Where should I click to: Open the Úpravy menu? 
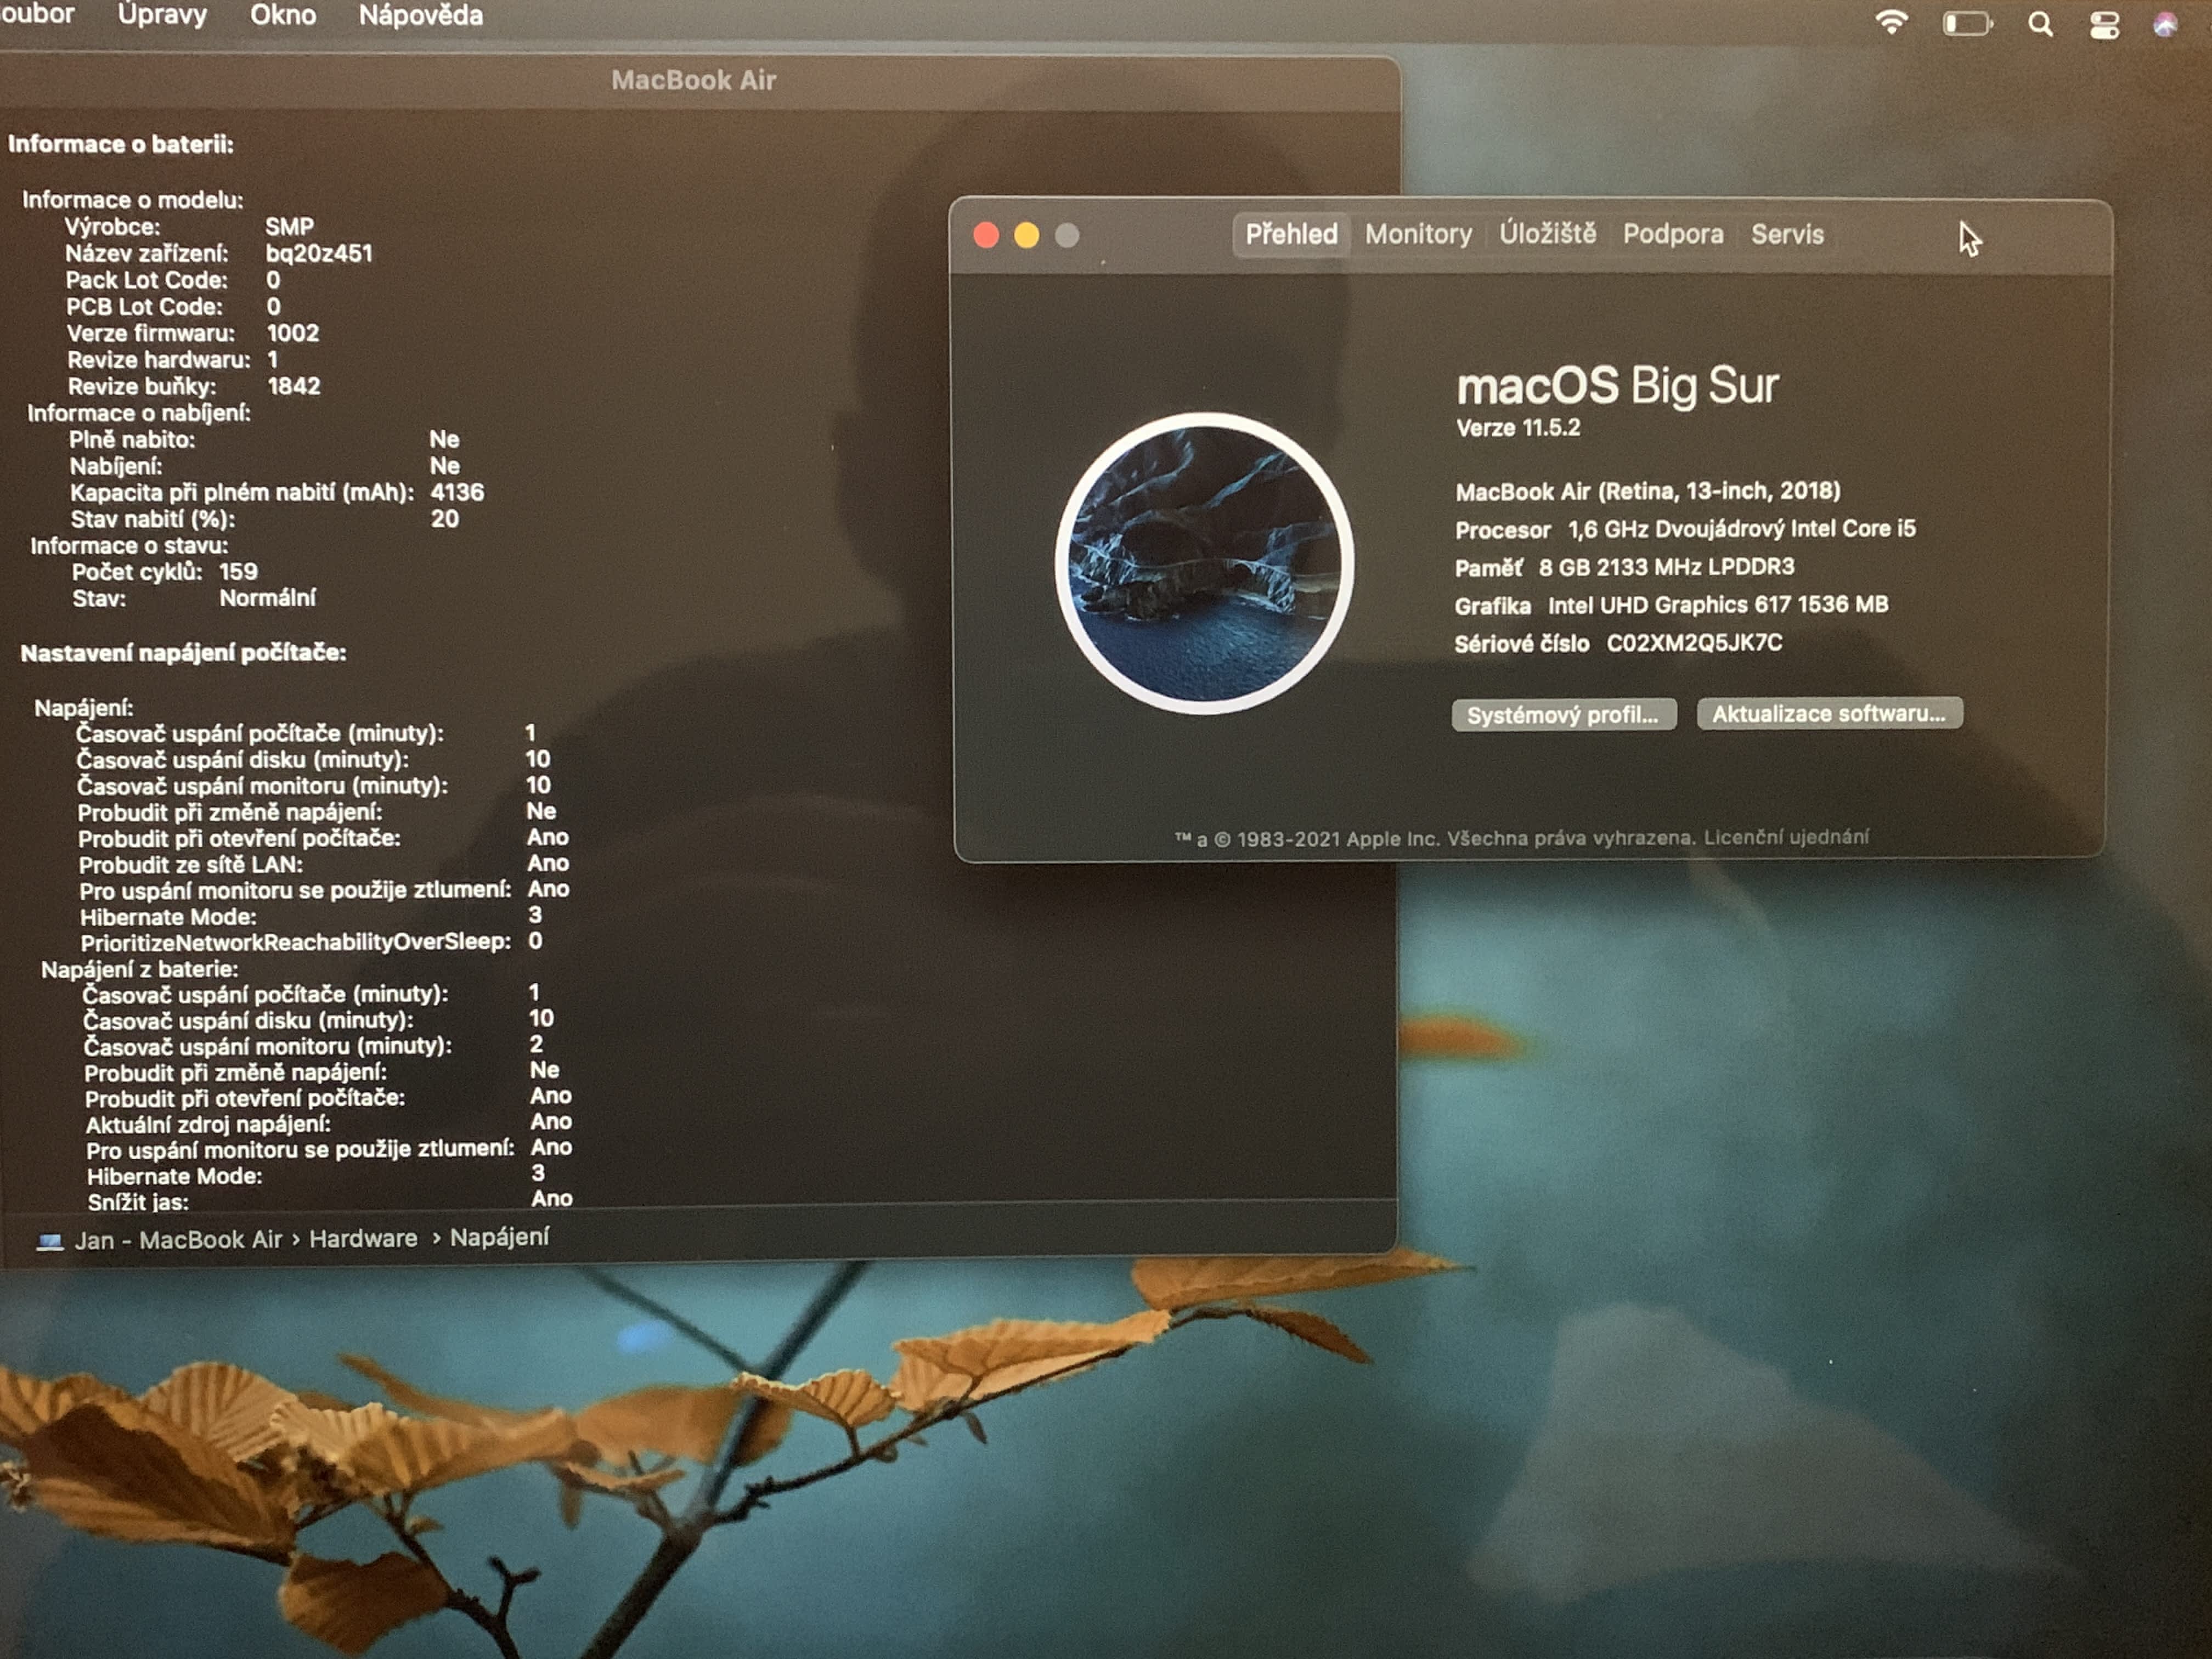pos(162,15)
